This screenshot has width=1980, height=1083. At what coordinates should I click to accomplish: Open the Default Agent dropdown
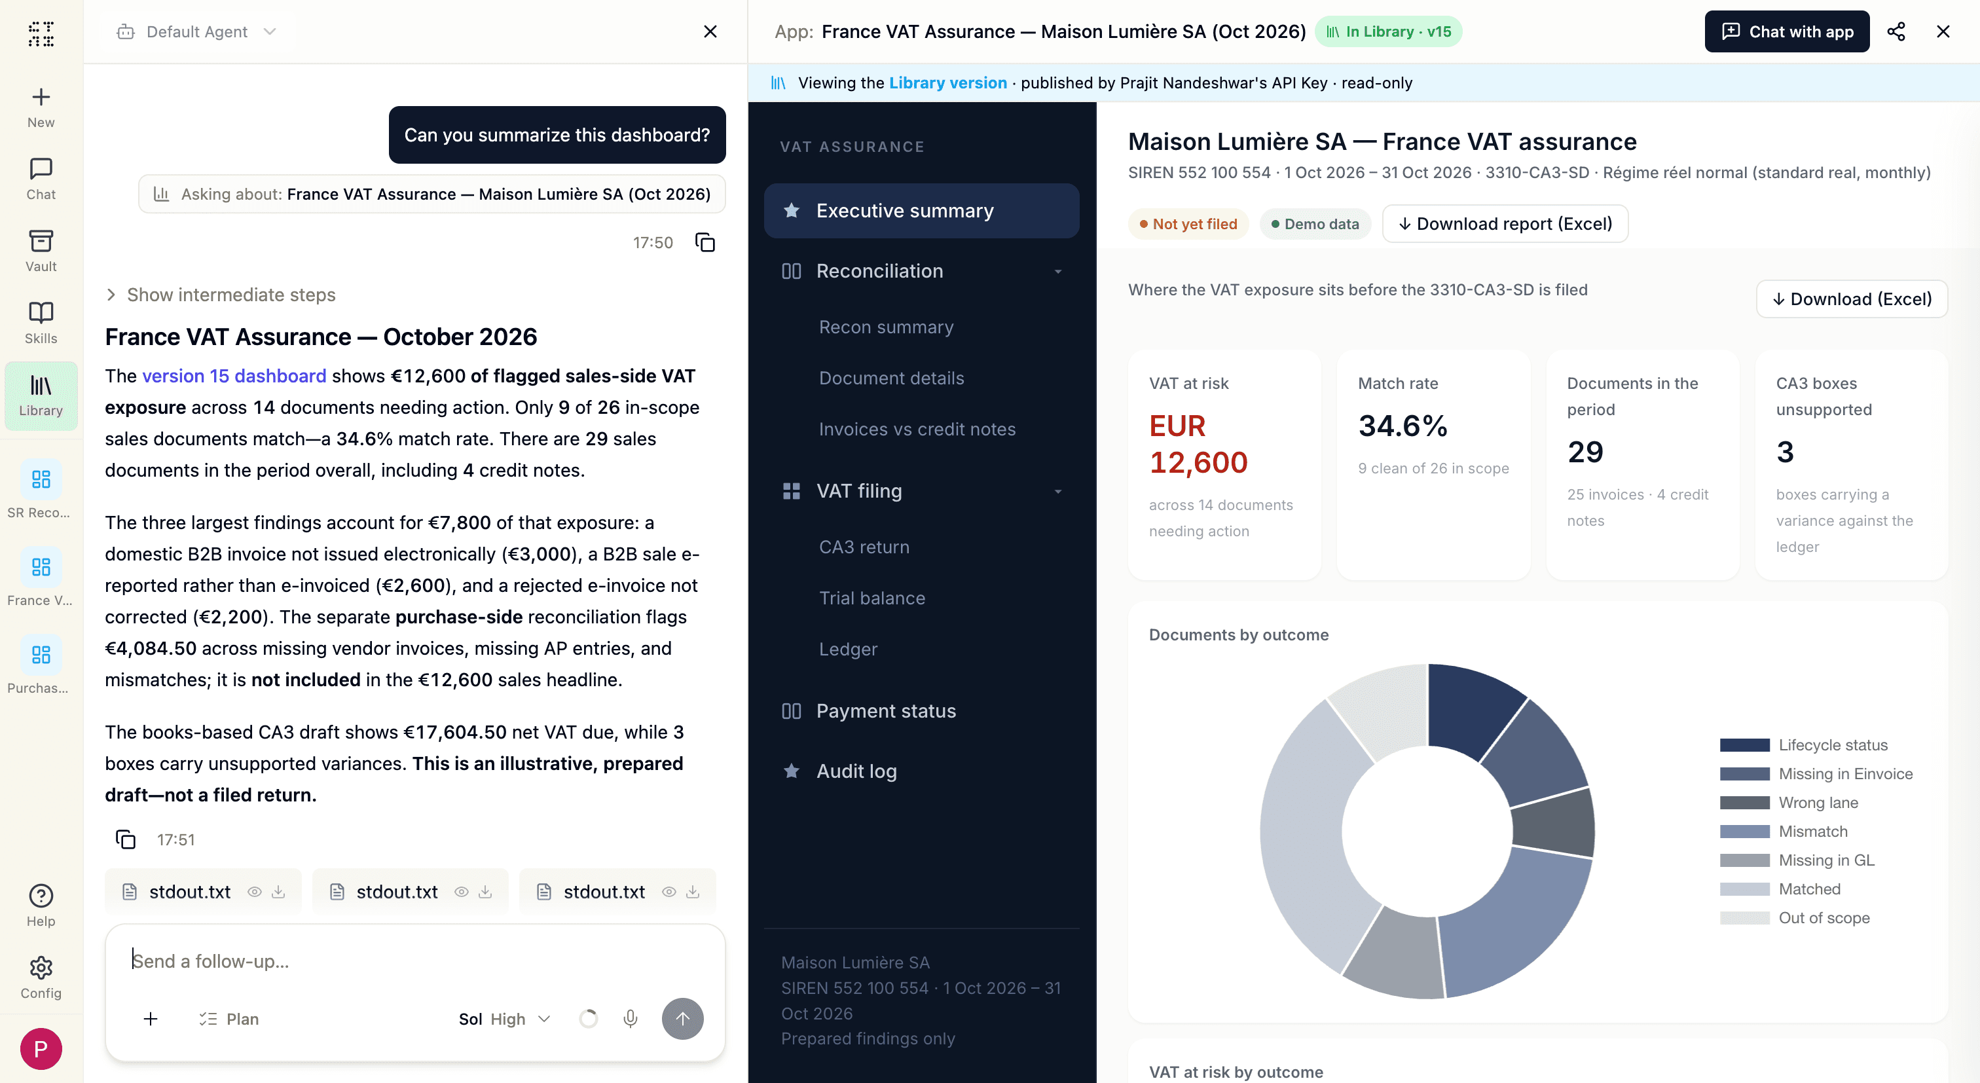point(197,31)
